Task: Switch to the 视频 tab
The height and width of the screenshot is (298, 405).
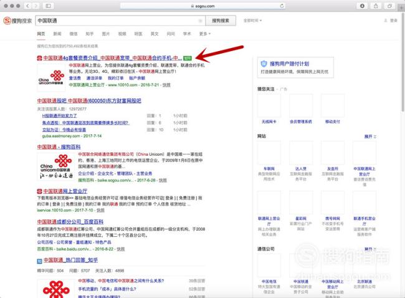Action: [x=122, y=34]
